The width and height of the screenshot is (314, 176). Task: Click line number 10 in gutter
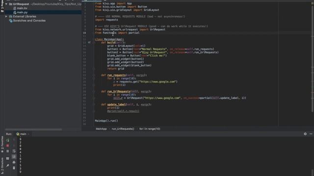point(84,33)
